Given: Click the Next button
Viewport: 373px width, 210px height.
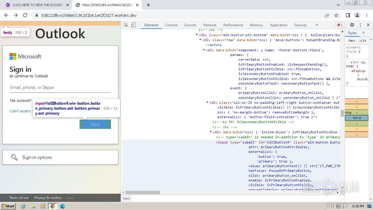Looking at the screenshot, I should click(x=95, y=124).
